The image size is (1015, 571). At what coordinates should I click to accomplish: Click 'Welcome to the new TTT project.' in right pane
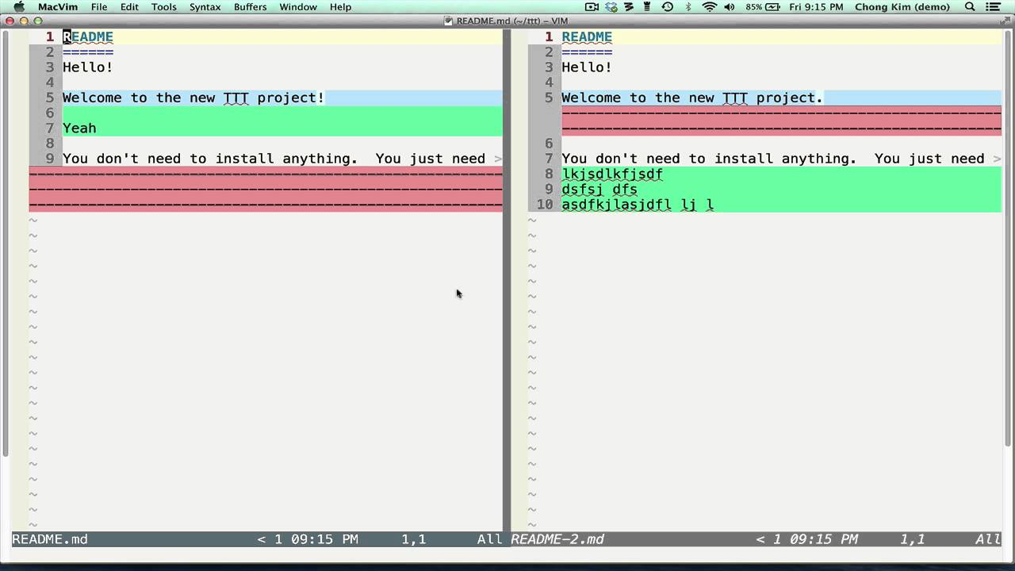coord(692,98)
